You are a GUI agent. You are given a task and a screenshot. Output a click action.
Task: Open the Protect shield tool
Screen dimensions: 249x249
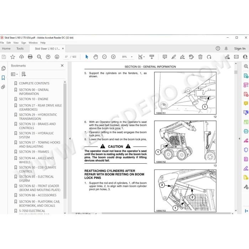tap(246, 150)
